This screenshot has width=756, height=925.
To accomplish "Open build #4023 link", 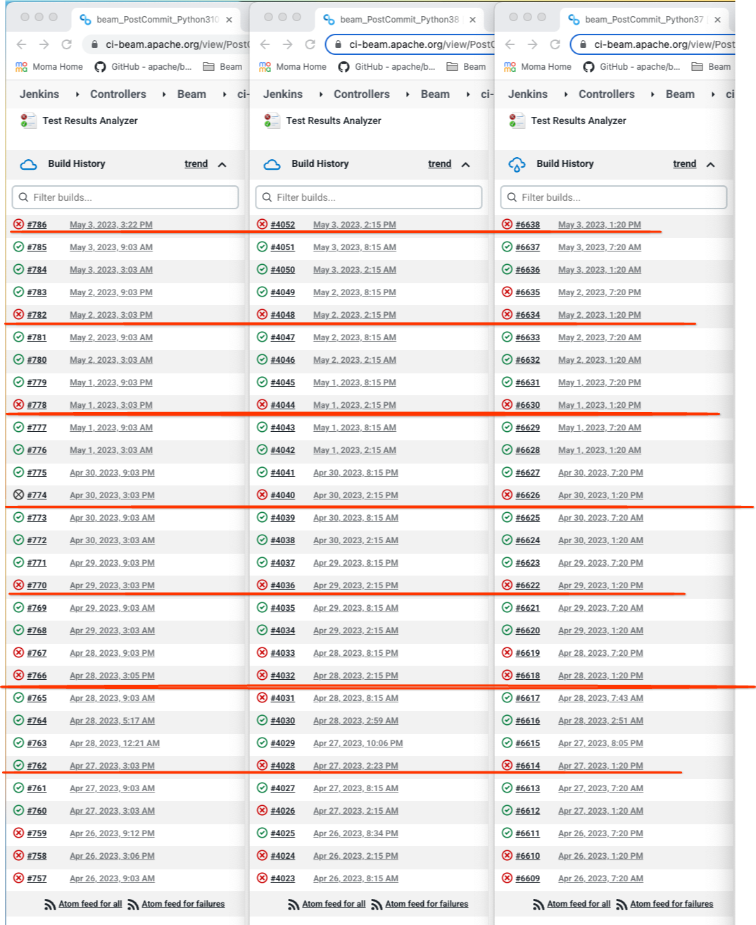I will [283, 879].
